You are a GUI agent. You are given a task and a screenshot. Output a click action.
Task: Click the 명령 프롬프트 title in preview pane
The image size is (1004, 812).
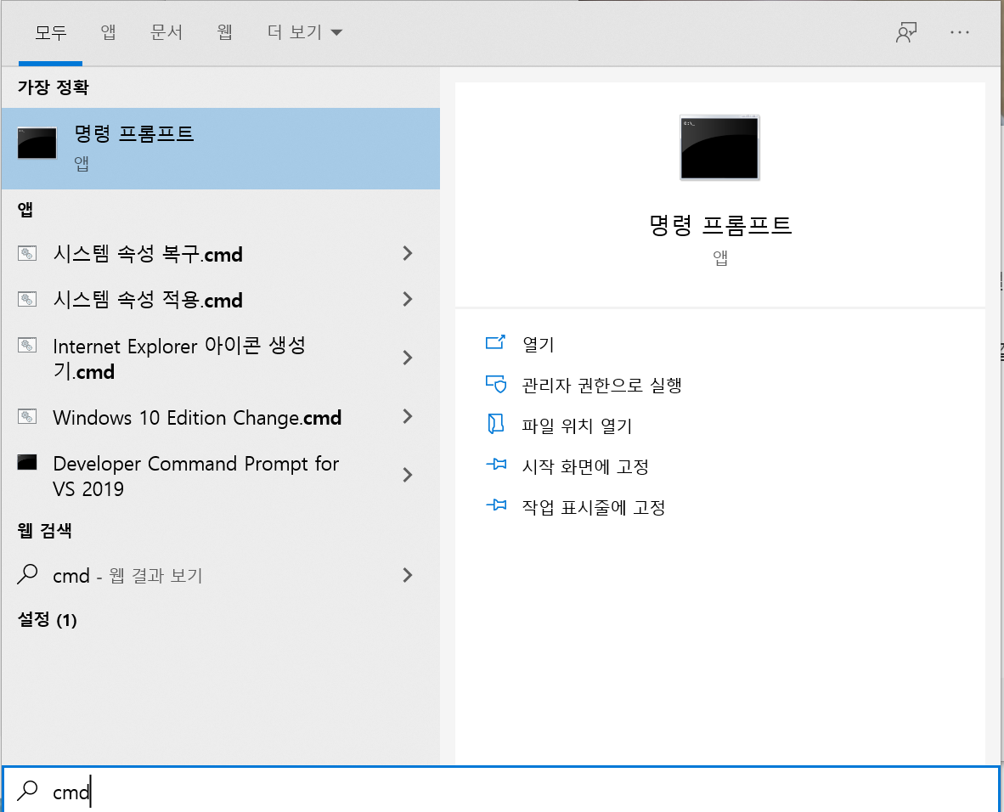click(x=720, y=225)
